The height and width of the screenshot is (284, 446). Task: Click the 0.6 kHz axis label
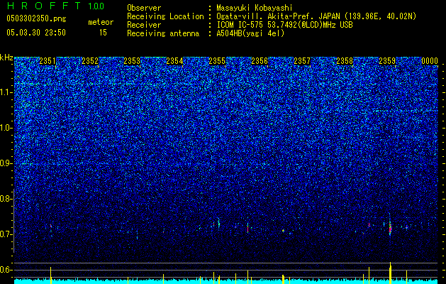[6, 270]
